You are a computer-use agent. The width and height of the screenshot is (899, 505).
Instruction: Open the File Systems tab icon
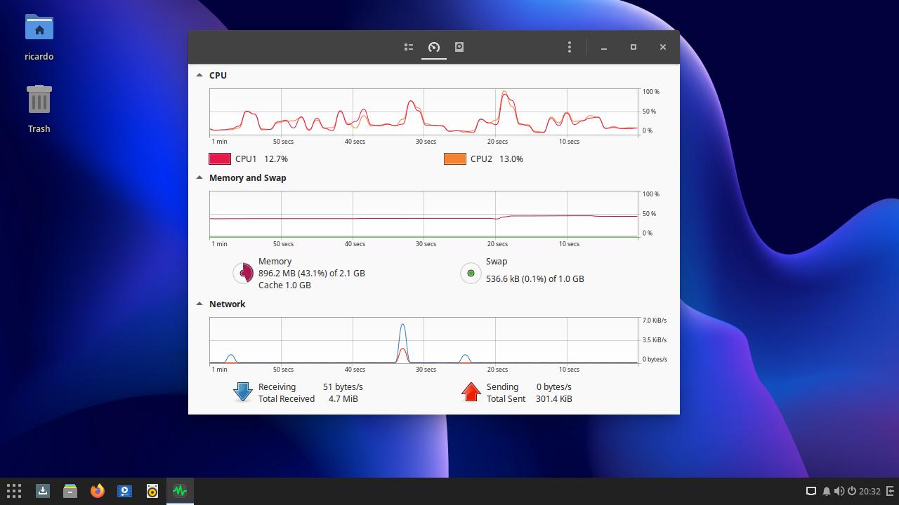[459, 47]
